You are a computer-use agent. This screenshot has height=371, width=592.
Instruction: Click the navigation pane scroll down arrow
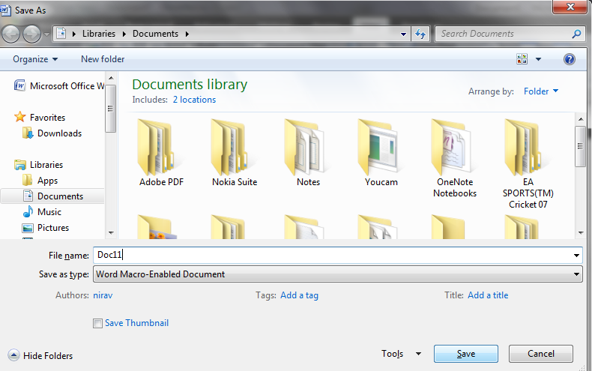click(x=111, y=233)
